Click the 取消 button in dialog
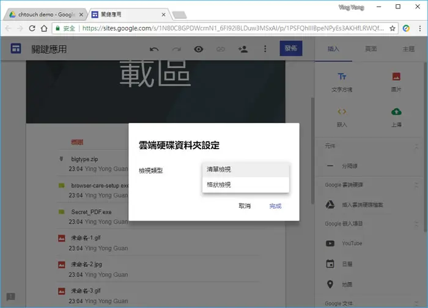The height and width of the screenshot is (308, 428). pos(245,206)
